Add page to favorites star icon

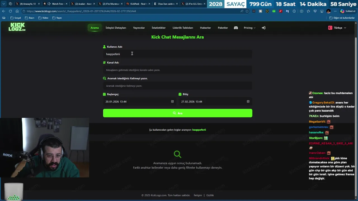(247, 11)
